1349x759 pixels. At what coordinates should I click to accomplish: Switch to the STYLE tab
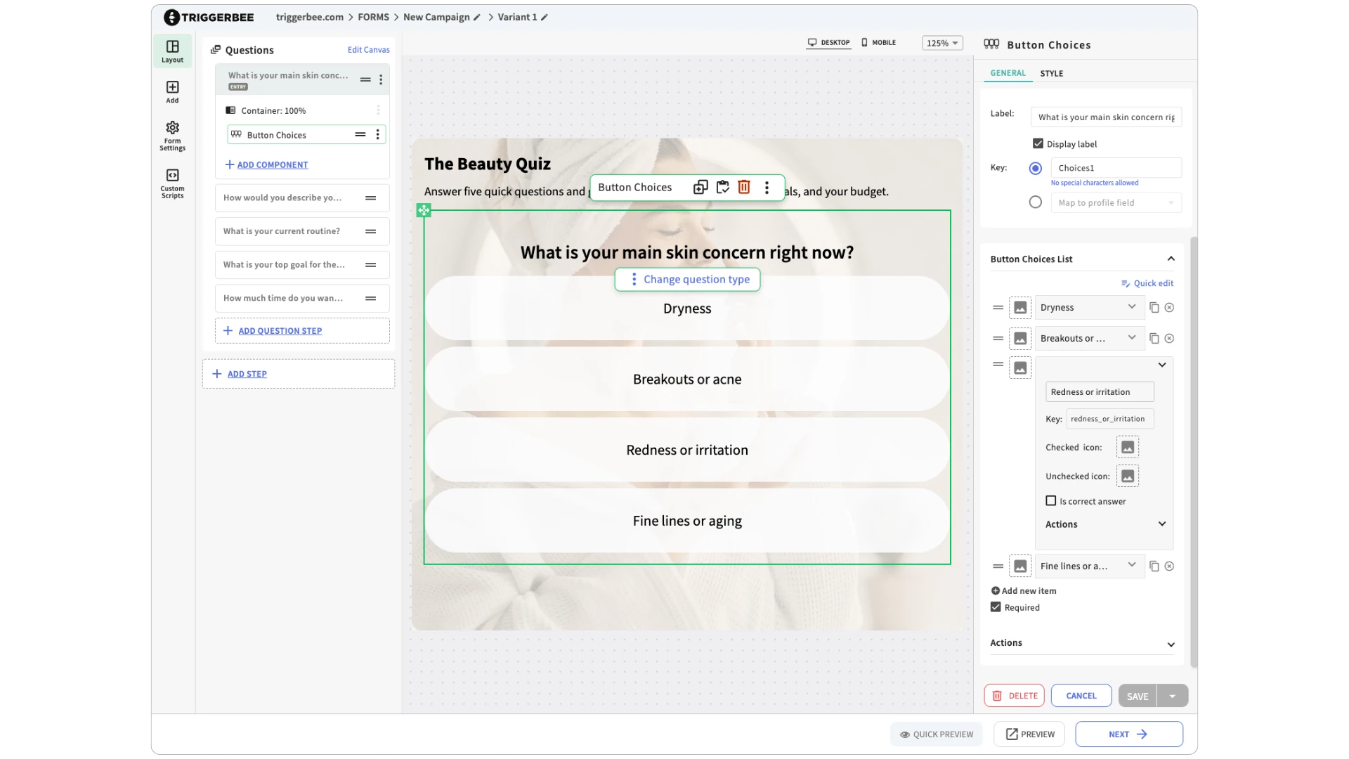point(1051,73)
